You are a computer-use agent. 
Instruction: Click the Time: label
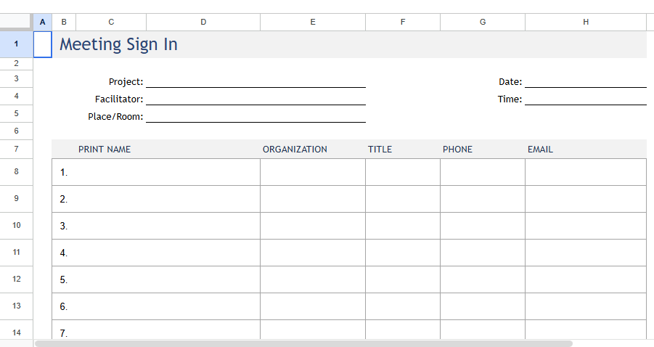(x=510, y=99)
